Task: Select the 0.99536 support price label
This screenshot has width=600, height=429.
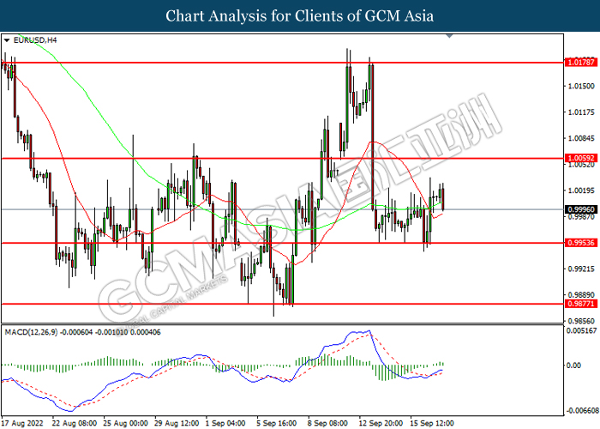Action: pos(580,243)
